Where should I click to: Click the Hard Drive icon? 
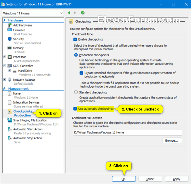click(x=15, y=71)
